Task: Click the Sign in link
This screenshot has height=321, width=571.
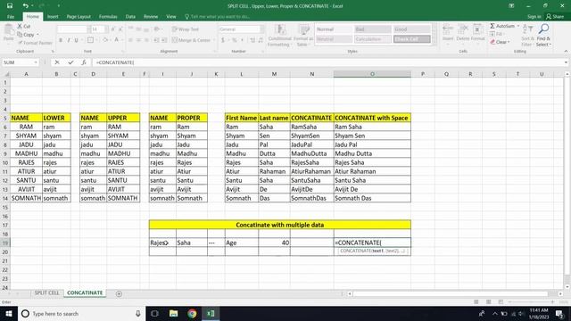Action: pyautogui.click(x=534, y=17)
